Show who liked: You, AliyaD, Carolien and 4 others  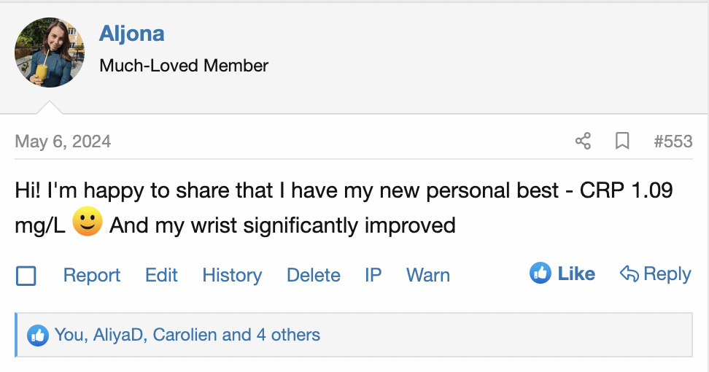click(187, 335)
